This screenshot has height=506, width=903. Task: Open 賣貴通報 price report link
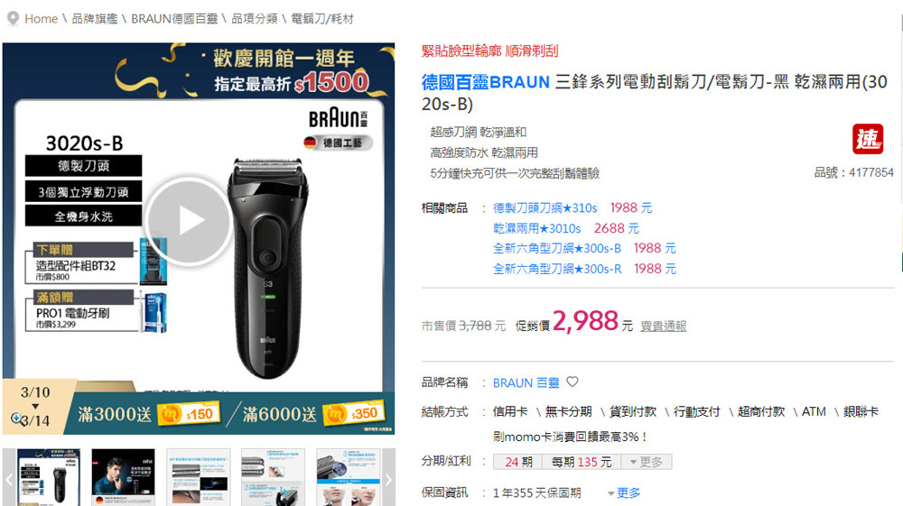tap(664, 326)
